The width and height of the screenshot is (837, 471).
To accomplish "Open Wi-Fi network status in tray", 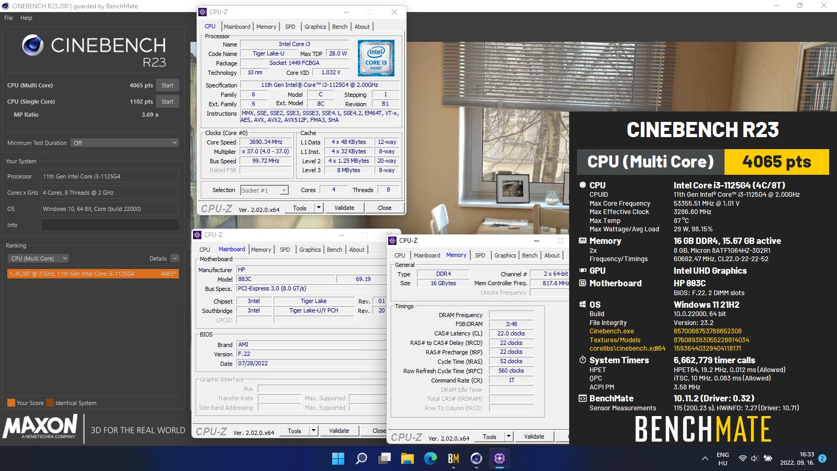I will pos(742,458).
